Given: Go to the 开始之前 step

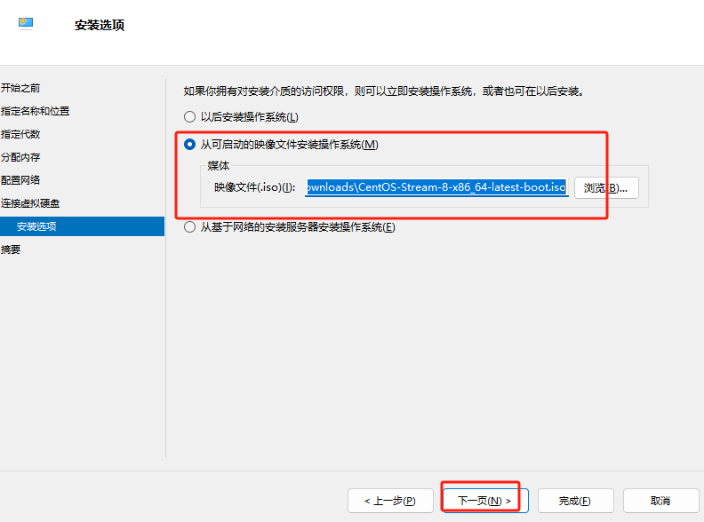Looking at the screenshot, I should coord(20,88).
